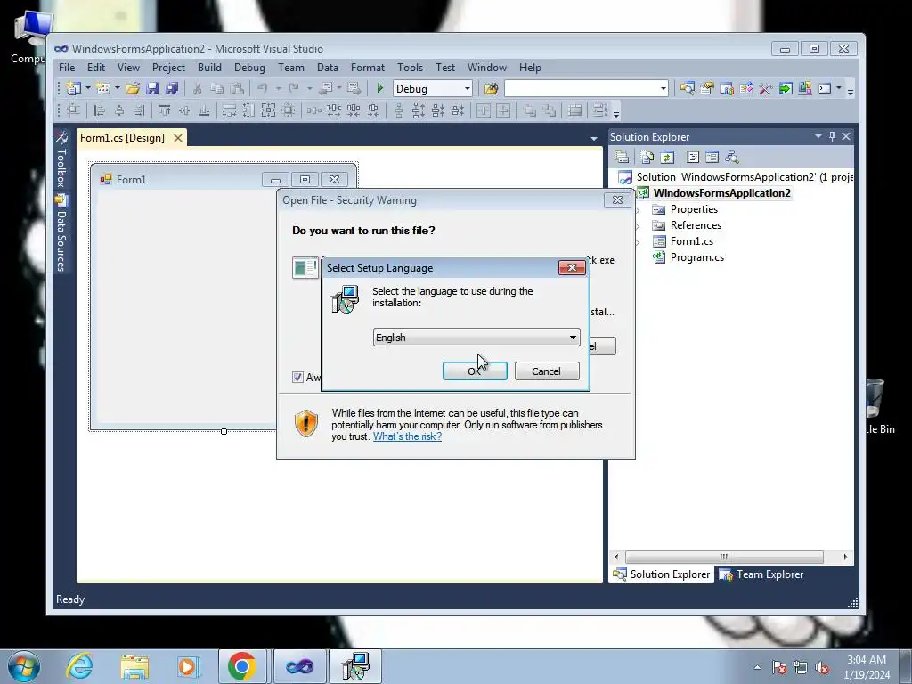This screenshot has height=684, width=912.
Task: Open Solution Explorer from the standard toolbar icon
Action: pos(687,88)
